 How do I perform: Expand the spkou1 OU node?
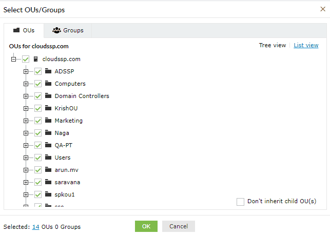click(x=26, y=194)
